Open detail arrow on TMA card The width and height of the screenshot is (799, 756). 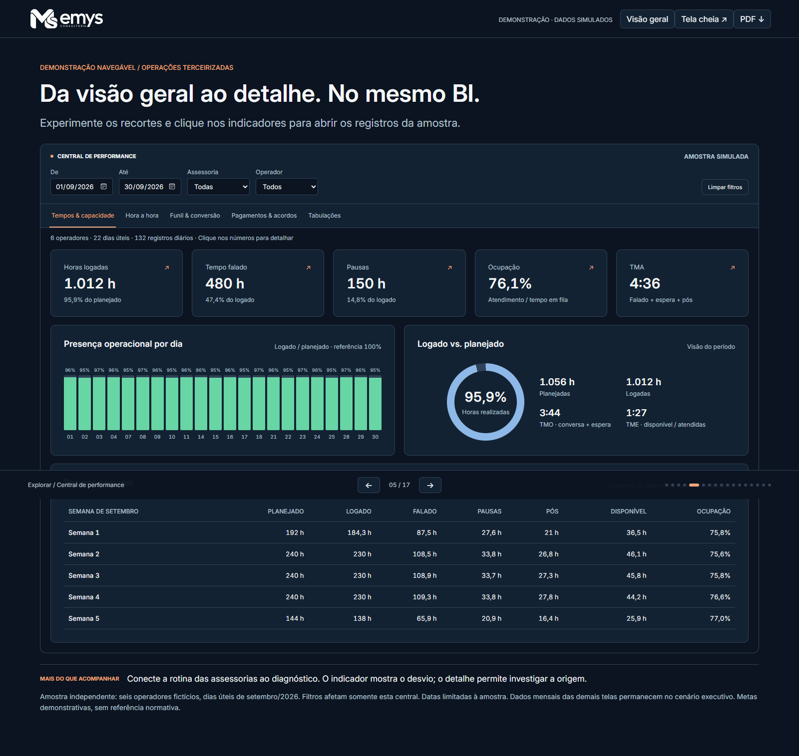coord(733,268)
